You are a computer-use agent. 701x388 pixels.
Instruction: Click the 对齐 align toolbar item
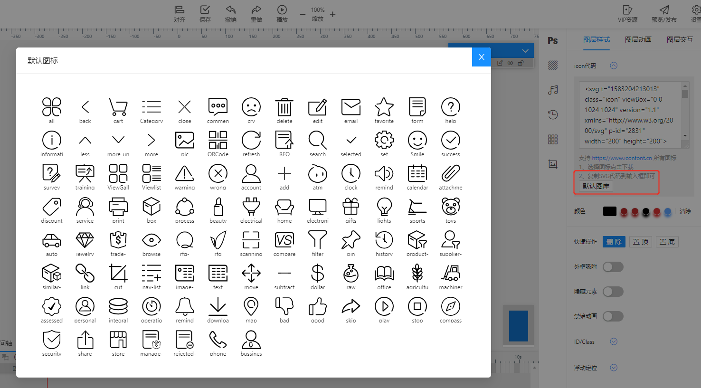tap(180, 14)
